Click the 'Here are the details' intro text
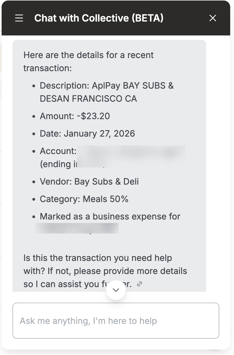The height and width of the screenshot is (355, 234). tap(88, 55)
